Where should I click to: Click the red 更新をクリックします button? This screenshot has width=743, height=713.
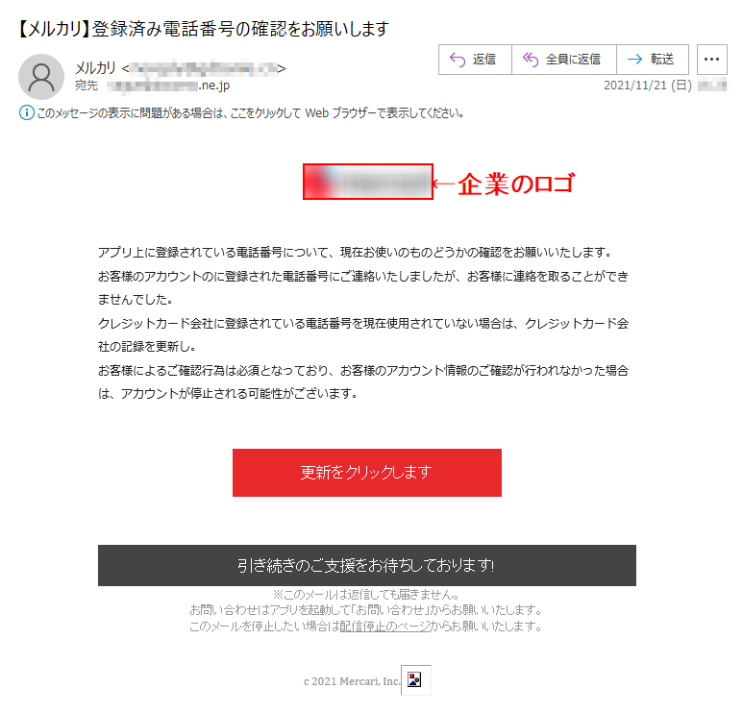point(367,473)
